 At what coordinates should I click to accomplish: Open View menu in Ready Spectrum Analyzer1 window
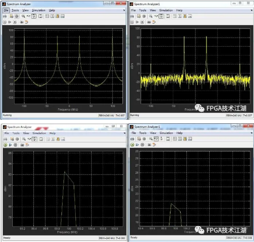[x=153, y=133]
